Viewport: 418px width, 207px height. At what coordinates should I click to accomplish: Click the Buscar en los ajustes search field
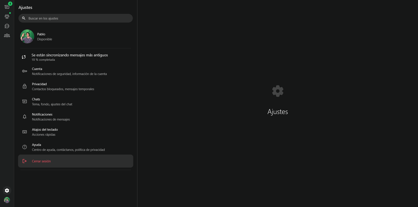(76, 18)
